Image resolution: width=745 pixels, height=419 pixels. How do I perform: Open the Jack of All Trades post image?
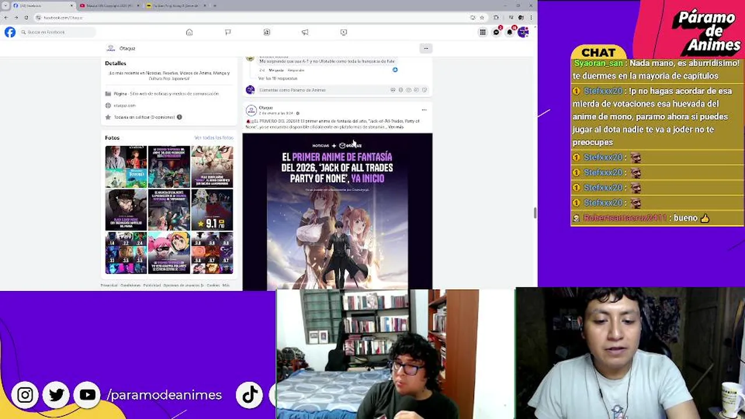(338, 211)
